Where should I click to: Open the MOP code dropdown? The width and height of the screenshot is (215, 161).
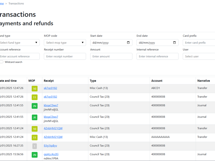pos(65,43)
